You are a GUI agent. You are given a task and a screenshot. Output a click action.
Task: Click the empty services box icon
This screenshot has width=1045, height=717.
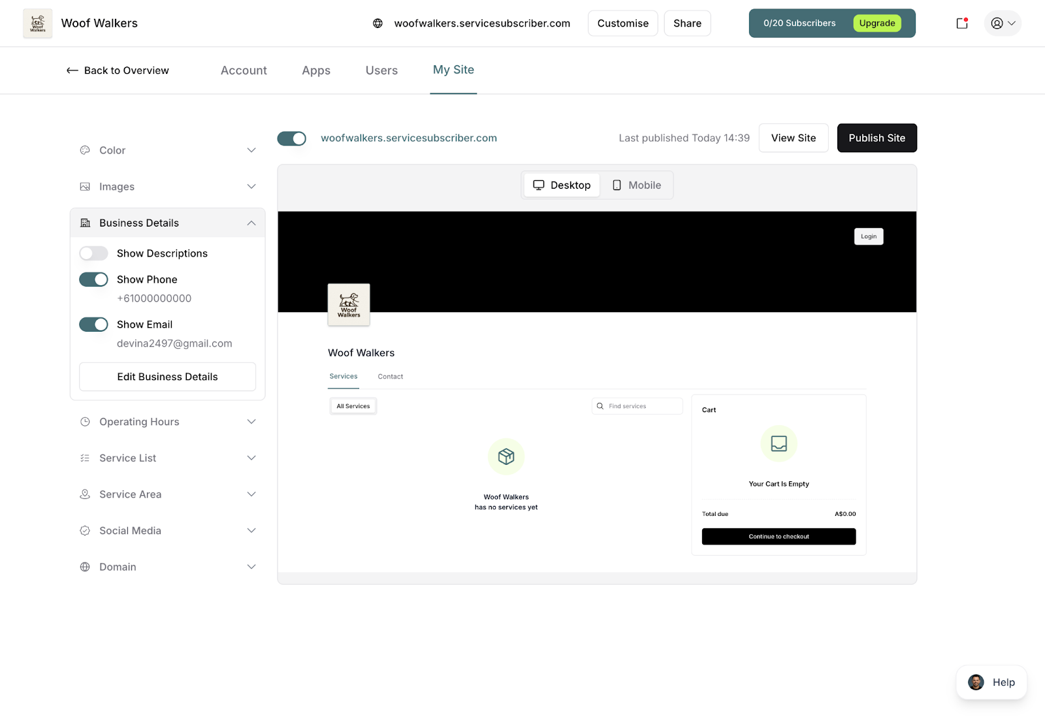coord(506,456)
